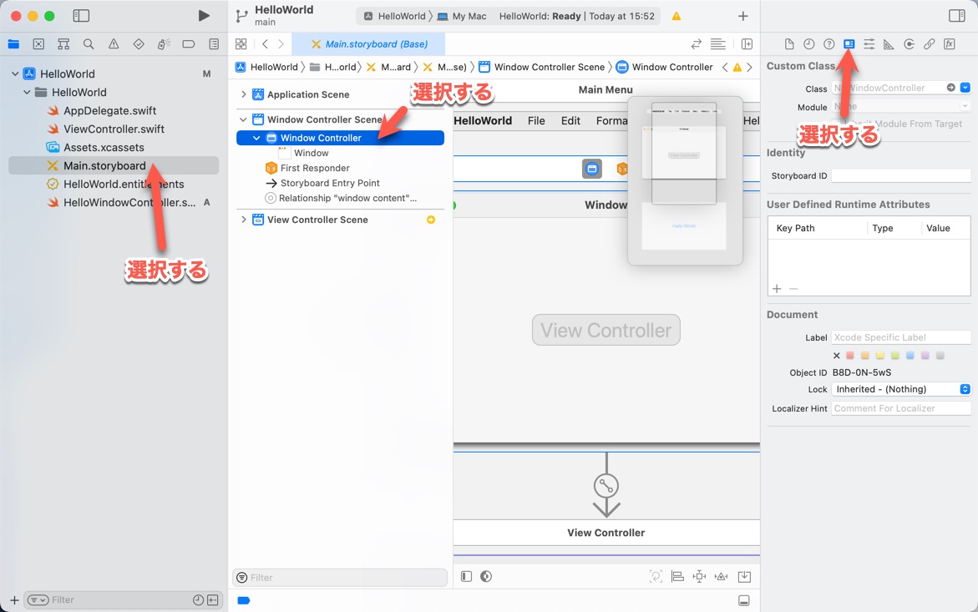Image resolution: width=978 pixels, height=612 pixels.
Task: Collapse the Window Controller outline item
Action: pos(256,138)
